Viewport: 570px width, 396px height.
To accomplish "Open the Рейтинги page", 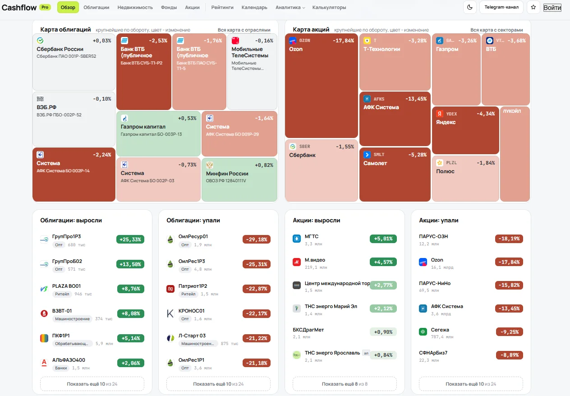I will pos(222,8).
